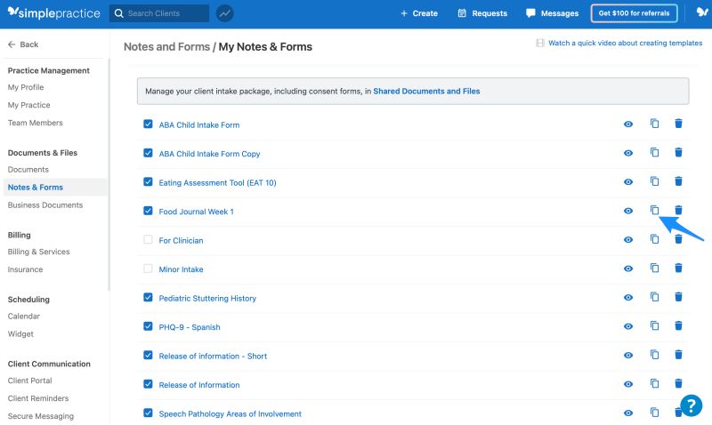This screenshot has width=712, height=425.
Task: Delete Eating Assessment Tool (EAT 10)
Action: 678,181
